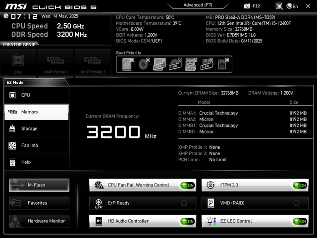Change language with the globe En icon
317x238 pixels.
[x=292, y=6]
